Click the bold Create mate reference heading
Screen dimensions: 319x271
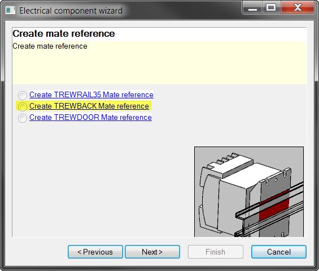point(64,33)
